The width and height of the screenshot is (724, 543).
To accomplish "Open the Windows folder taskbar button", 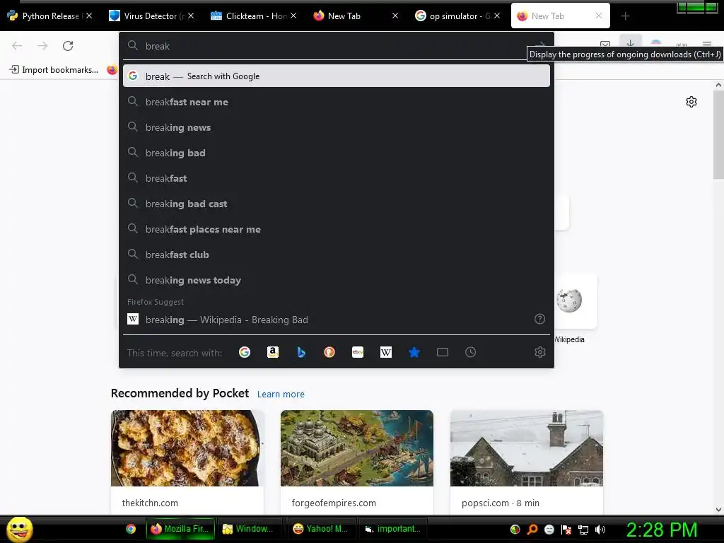I will pos(248,529).
